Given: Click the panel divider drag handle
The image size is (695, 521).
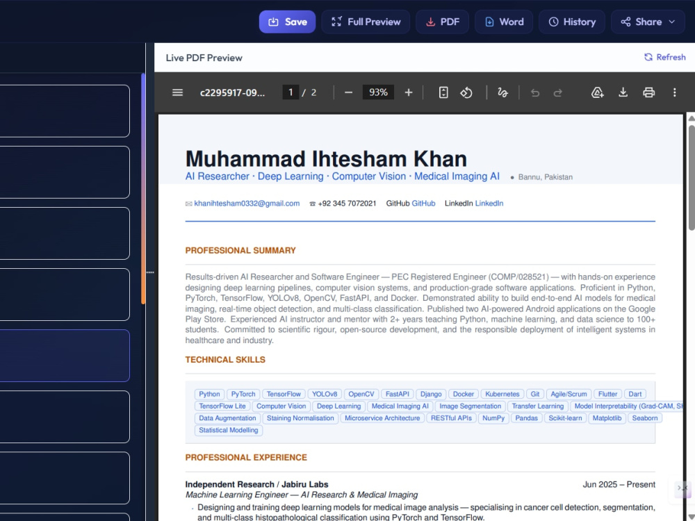Looking at the screenshot, I should point(150,272).
